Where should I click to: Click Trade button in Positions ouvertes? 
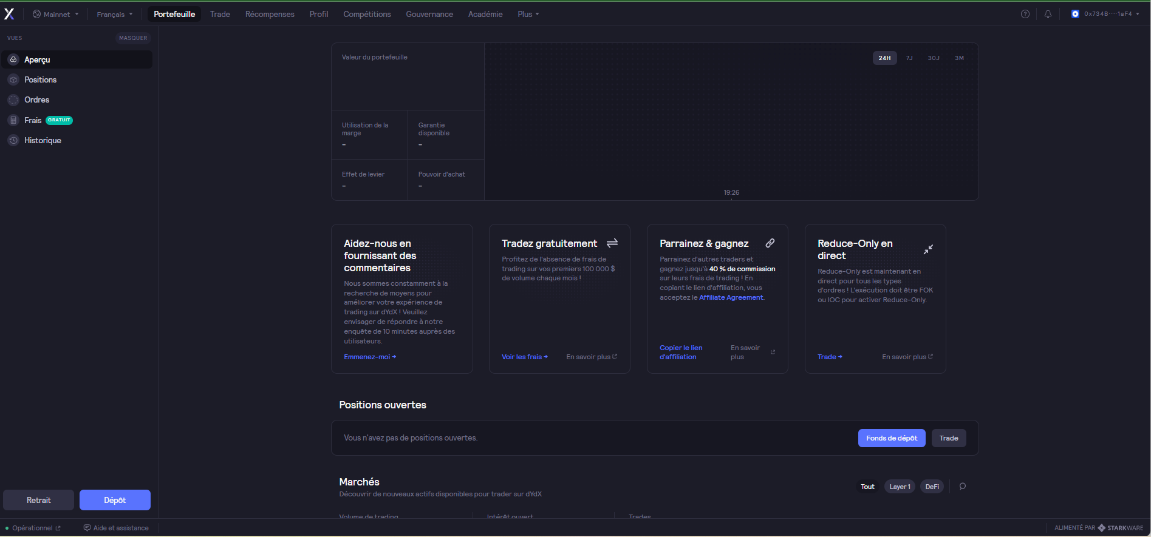949,438
